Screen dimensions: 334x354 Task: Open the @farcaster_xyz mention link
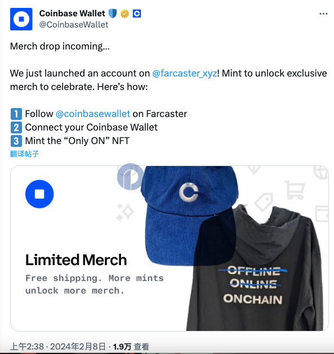[x=185, y=73]
